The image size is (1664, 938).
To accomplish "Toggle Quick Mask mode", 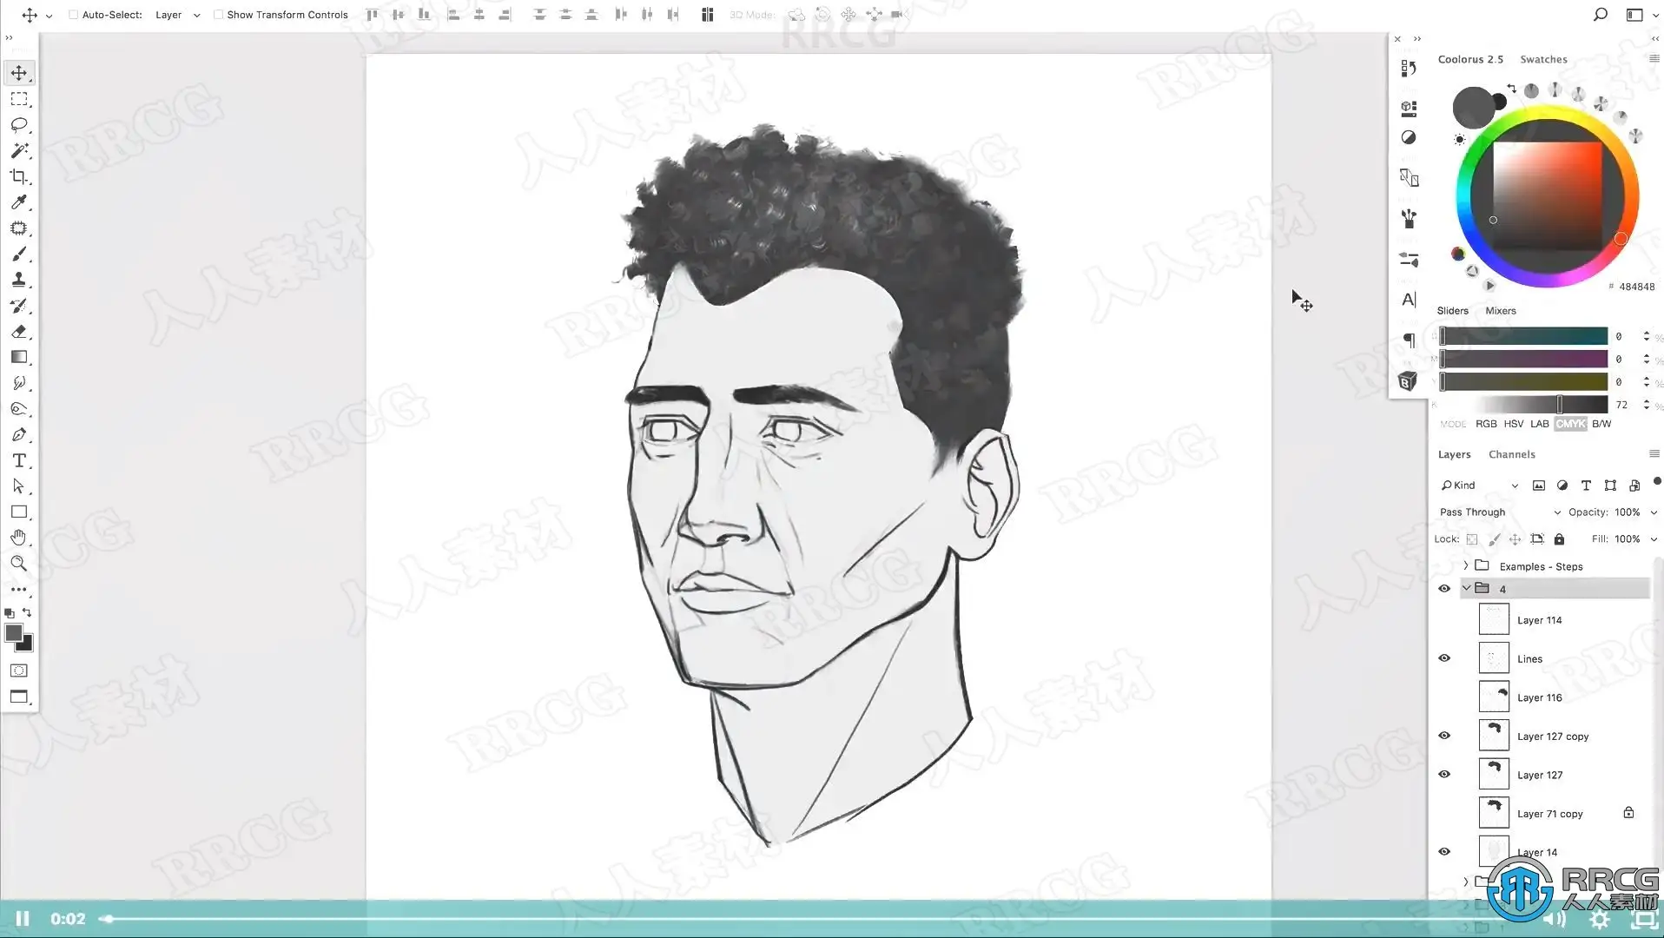I will point(19,670).
